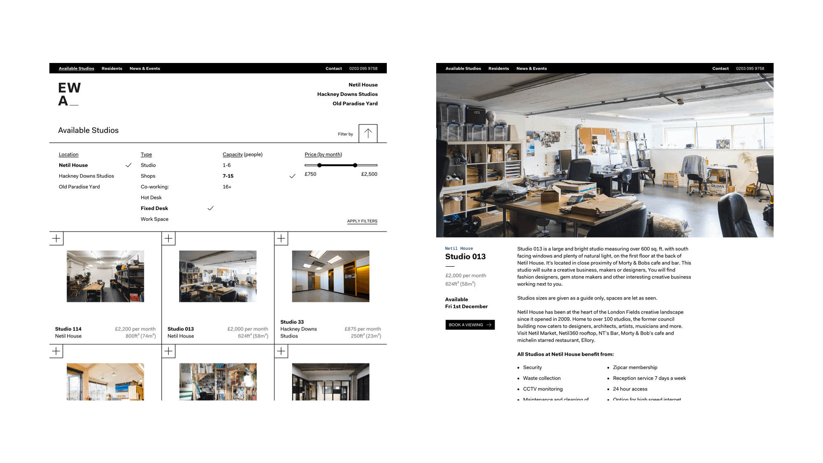The width and height of the screenshot is (823, 463).
Task: Click the APPLY FILTERS button
Action: click(361, 221)
